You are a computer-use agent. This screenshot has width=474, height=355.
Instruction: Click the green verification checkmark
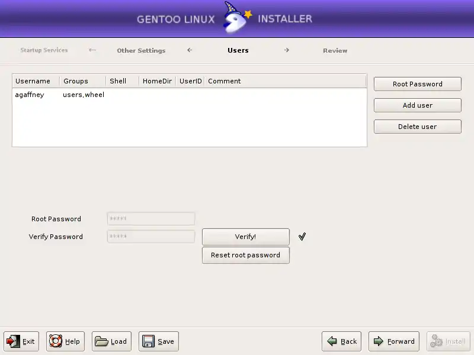click(302, 237)
